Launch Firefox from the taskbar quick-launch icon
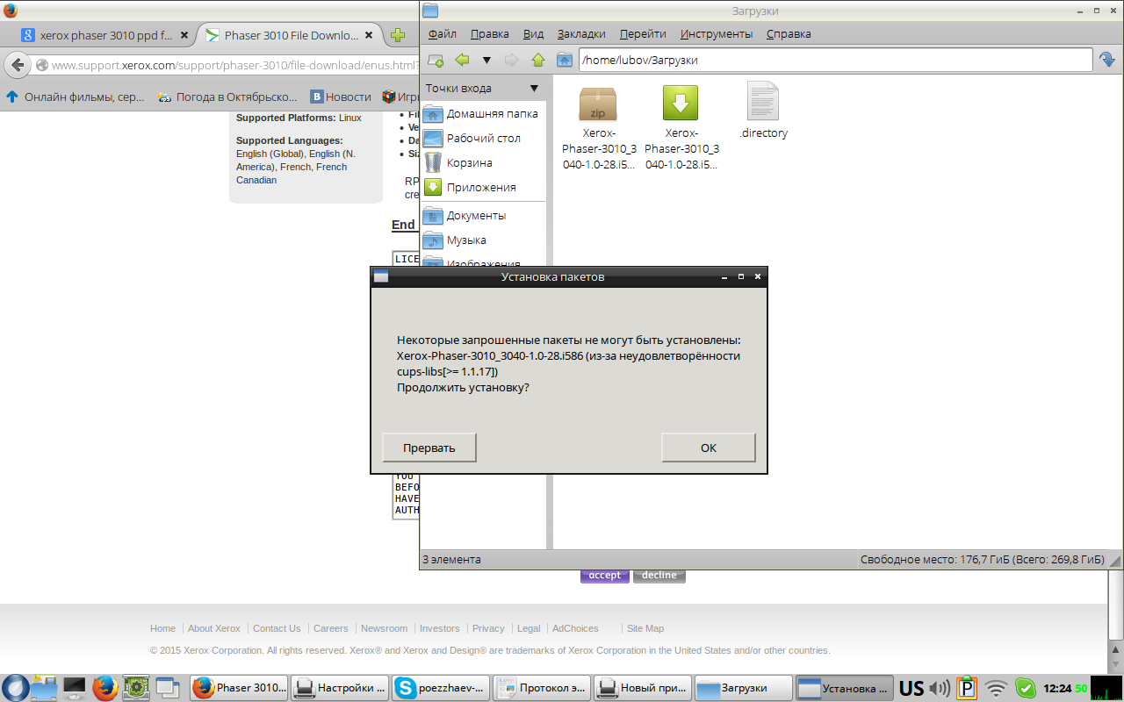This screenshot has height=702, width=1124. click(104, 688)
